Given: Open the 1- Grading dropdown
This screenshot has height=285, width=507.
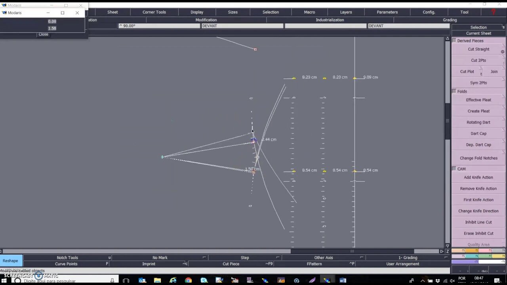Looking at the screenshot, I should click(x=408, y=258).
